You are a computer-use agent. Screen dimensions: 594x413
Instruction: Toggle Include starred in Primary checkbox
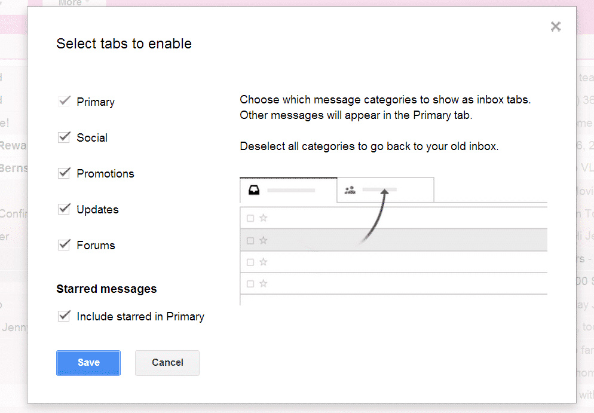(x=64, y=316)
